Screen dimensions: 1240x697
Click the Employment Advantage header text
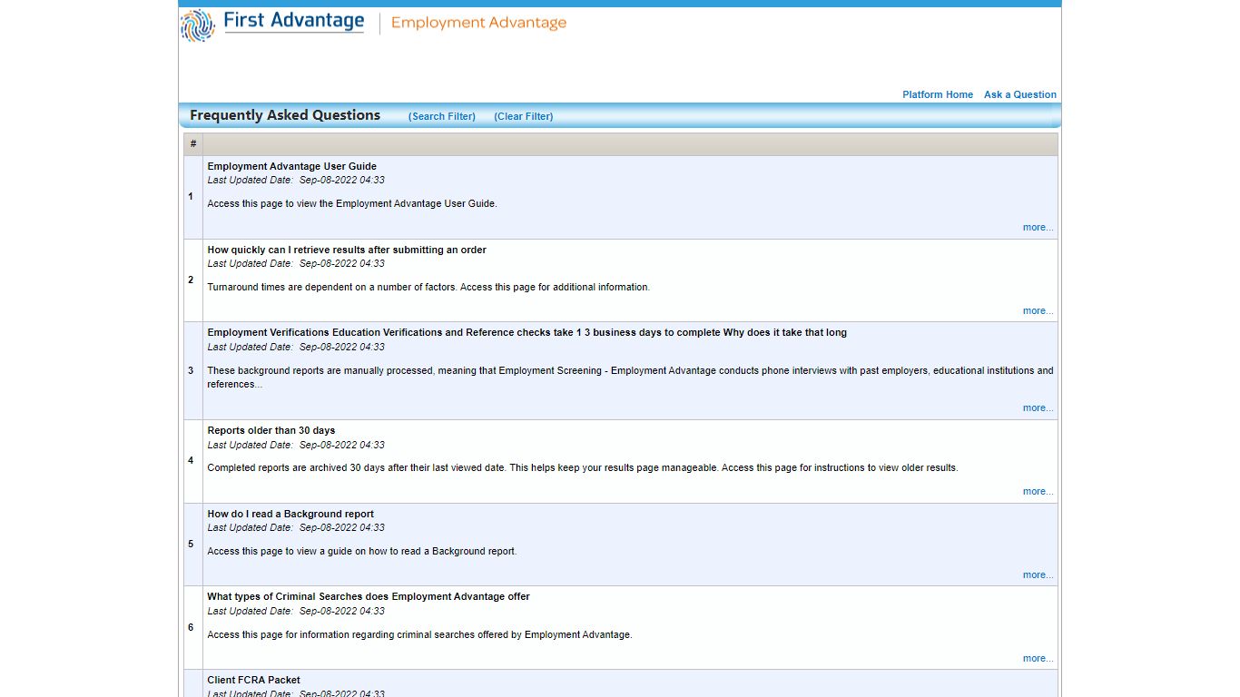coord(478,23)
